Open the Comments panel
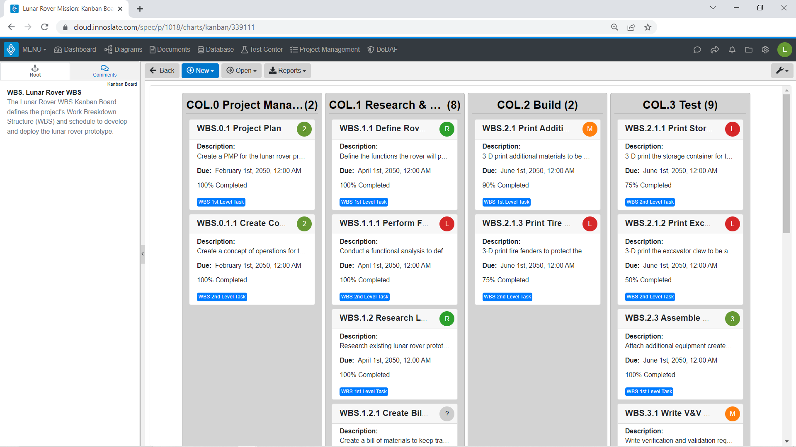The height and width of the screenshot is (447, 796). 104,70
